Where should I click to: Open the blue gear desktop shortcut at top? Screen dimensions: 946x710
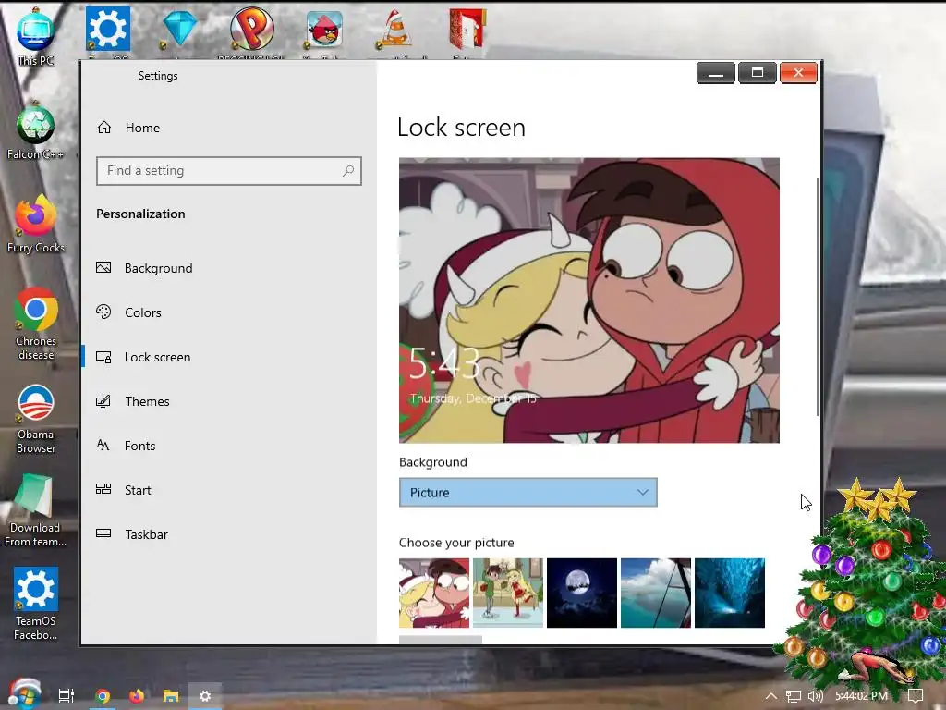tap(108, 31)
